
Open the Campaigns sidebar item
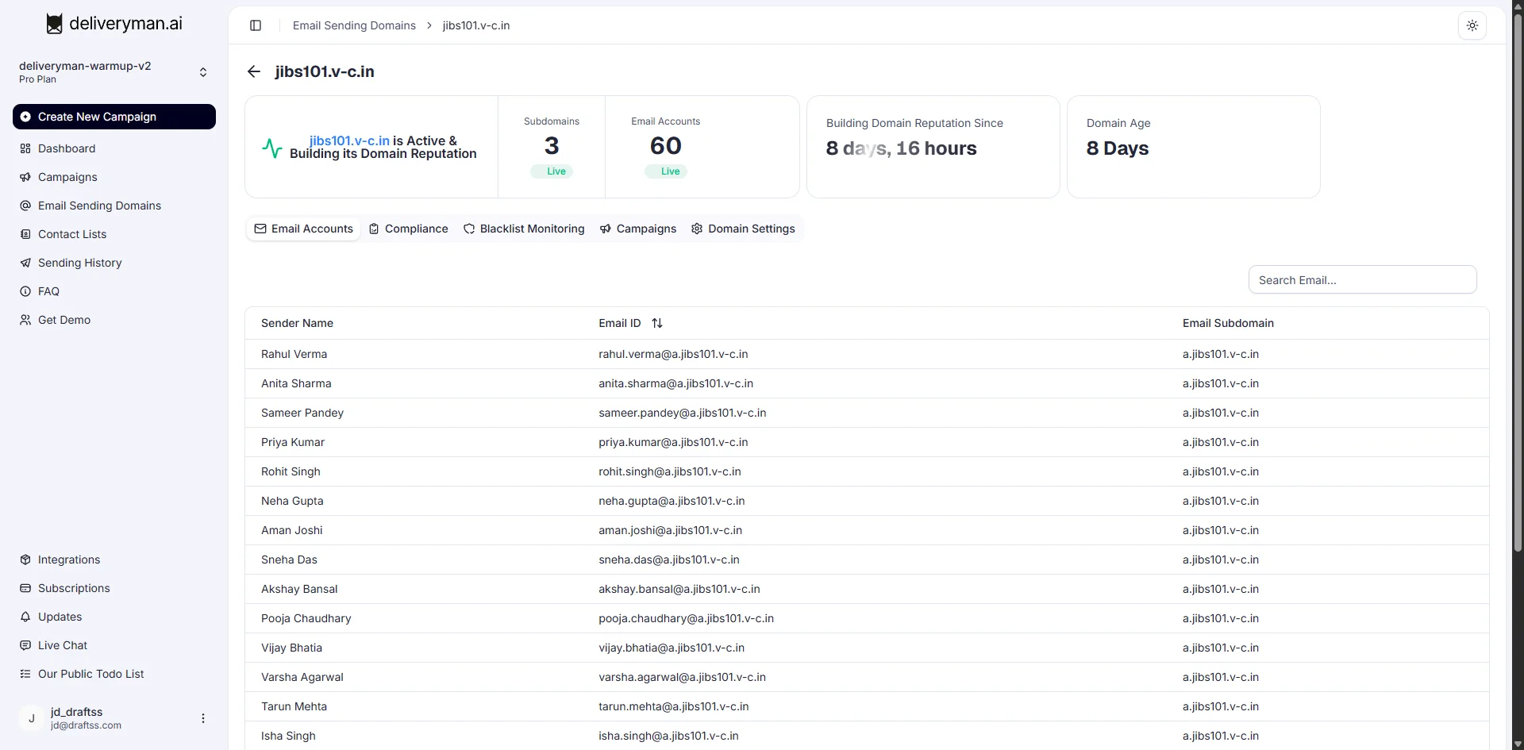coord(67,177)
